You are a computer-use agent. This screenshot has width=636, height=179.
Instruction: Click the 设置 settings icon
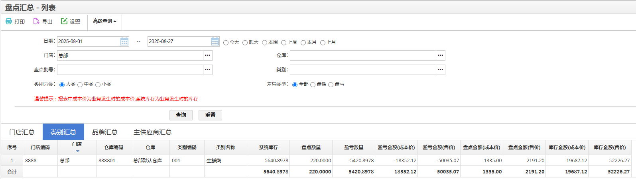[x=64, y=22]
